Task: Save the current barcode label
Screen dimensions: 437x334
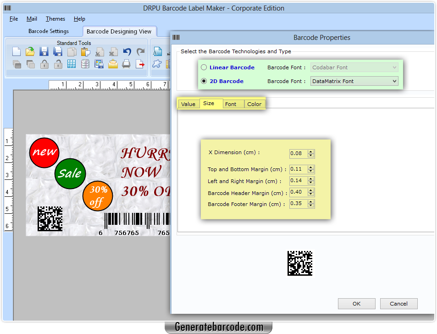Action: pos(44,51)
